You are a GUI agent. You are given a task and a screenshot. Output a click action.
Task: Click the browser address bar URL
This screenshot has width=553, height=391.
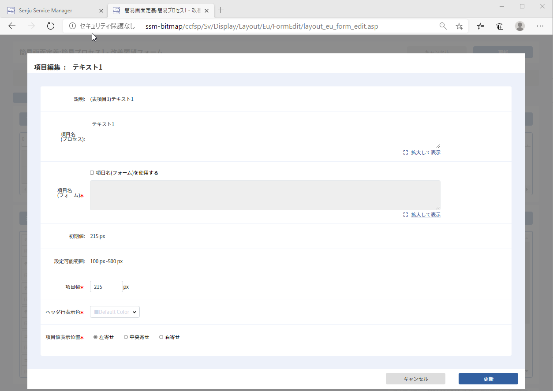262,26
